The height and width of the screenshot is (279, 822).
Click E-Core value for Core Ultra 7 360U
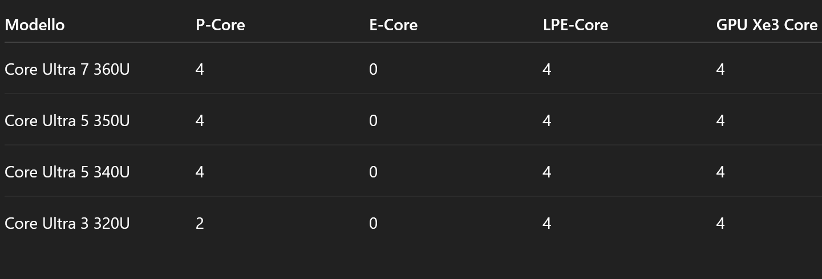(x=373, y=70)
